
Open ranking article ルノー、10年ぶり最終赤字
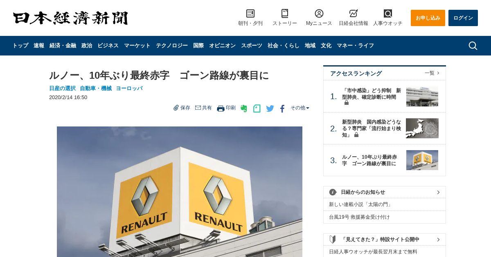coord(369,160)
